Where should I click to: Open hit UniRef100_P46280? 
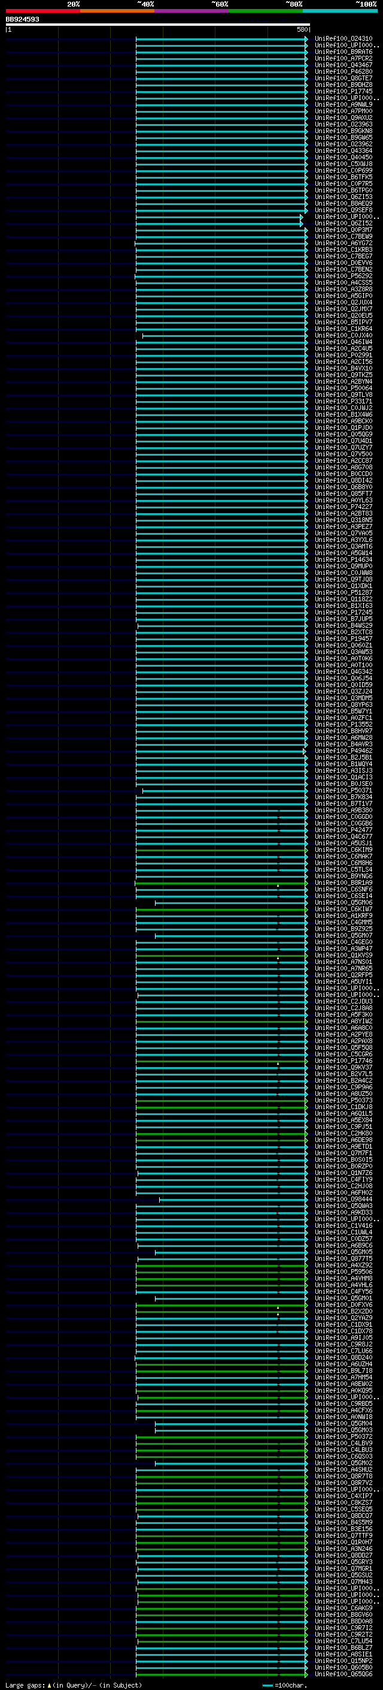[x=343, y=71]
